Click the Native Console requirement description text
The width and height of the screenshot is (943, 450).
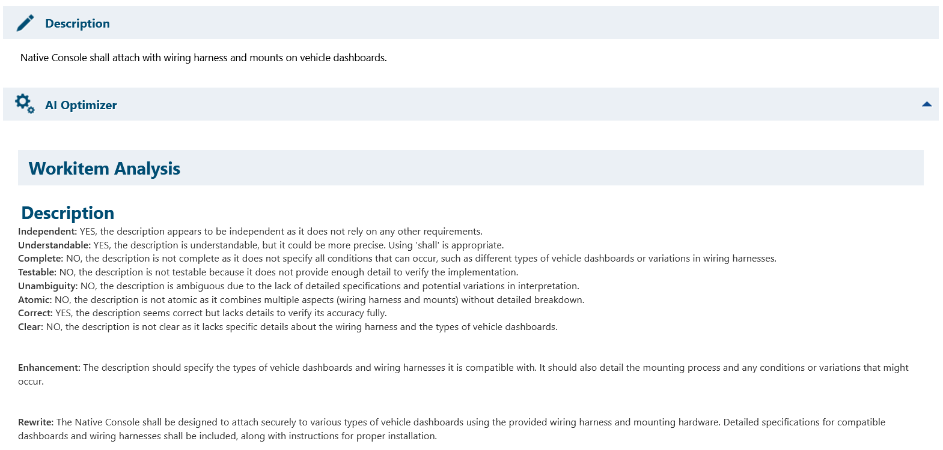point(203,58)
